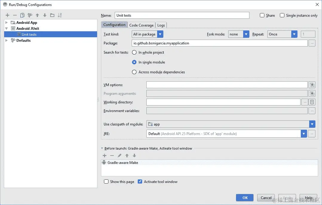The width and height of the screenshot is (322, 205).
Task: Check the Show this page checkbox
Action: (106, 182)
